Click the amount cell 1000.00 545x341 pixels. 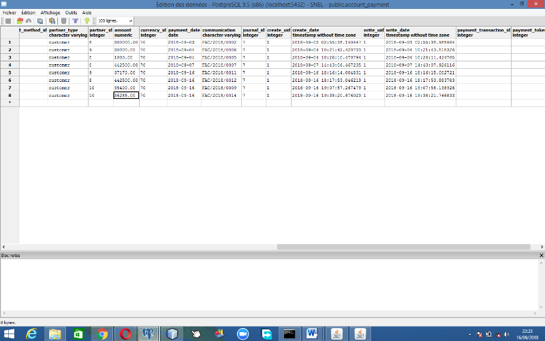[126, 57]
